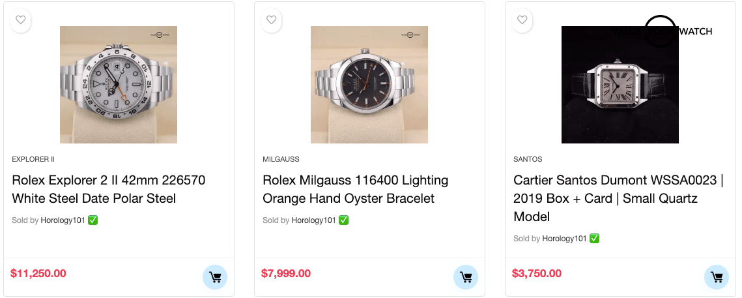Open the Cartier Santos product photo
Image resolution: width=742 pixels, height=298 pixels.
[x=620, y=85]
